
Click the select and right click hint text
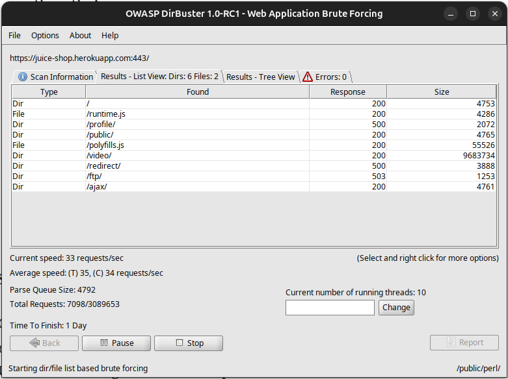click(x=427, y=258)
